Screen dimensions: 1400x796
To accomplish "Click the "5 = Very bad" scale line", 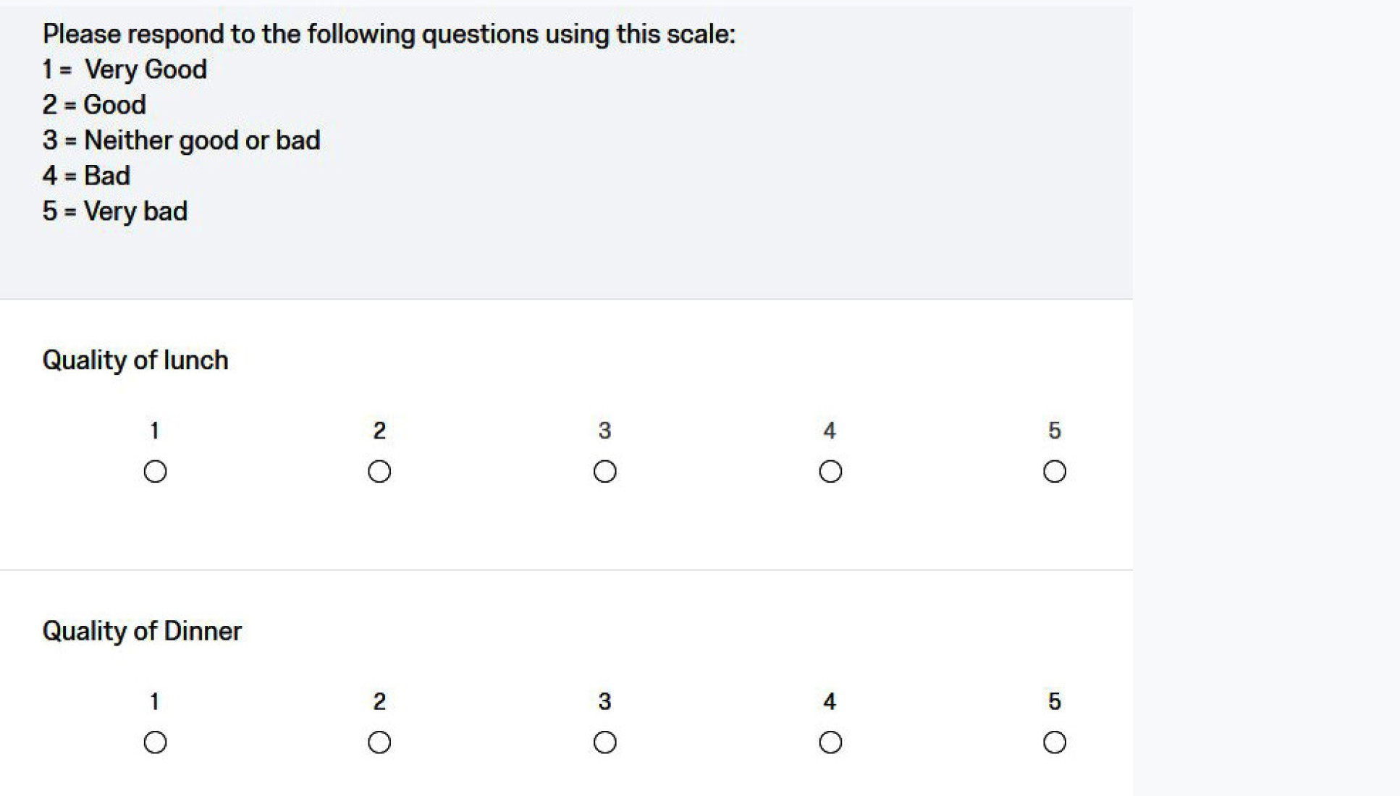I will pyautogui.click(x=115, y=211).
